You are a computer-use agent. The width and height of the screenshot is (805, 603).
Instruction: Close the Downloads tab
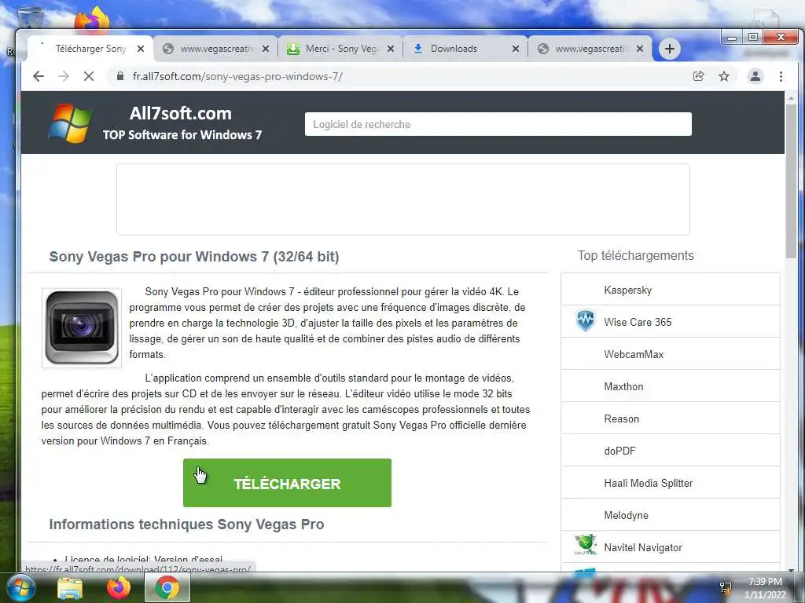tap(516, 49)
